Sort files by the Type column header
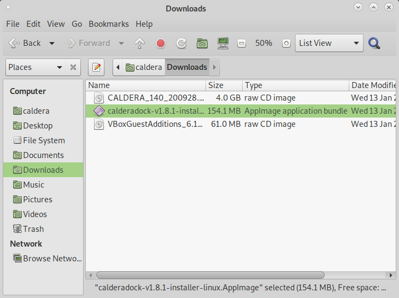 296,85
